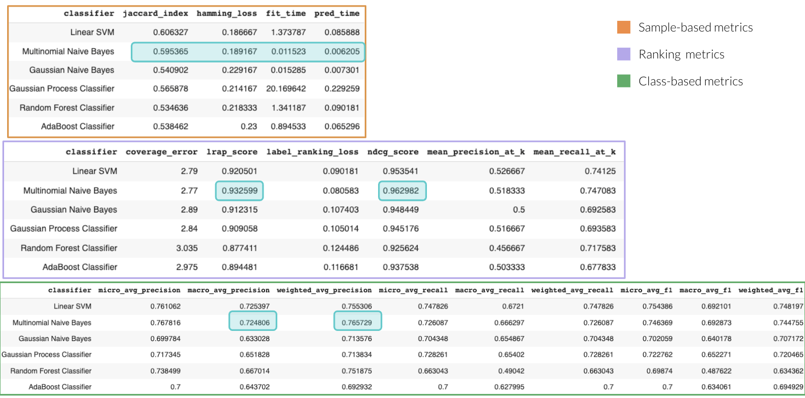Image resolution: width=805 pixels, height=398 pixels.
Task: Select the coverage_error column header
Action: [x=161, y=152]
